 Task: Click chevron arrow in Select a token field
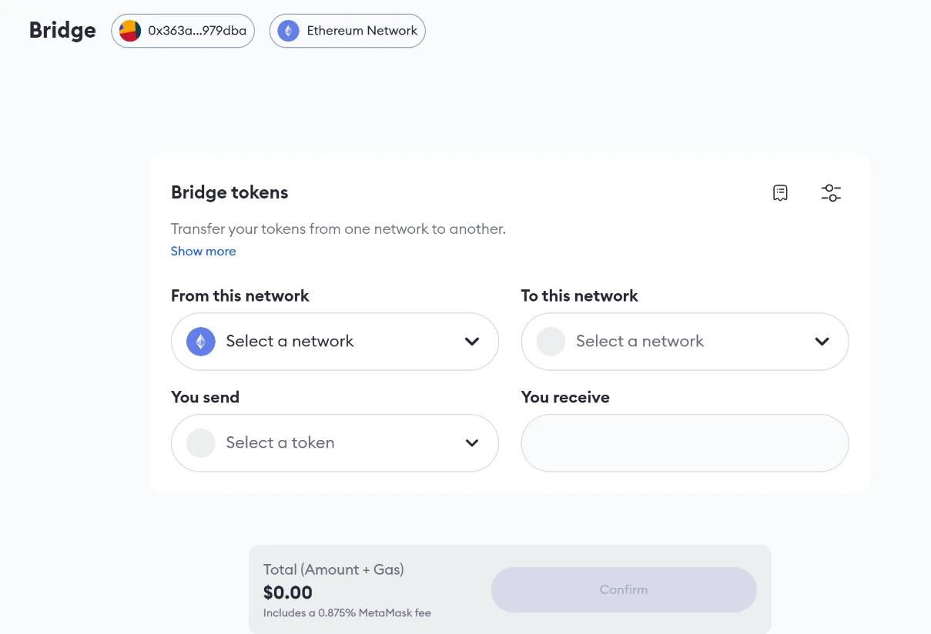click(x=472, y=443)
